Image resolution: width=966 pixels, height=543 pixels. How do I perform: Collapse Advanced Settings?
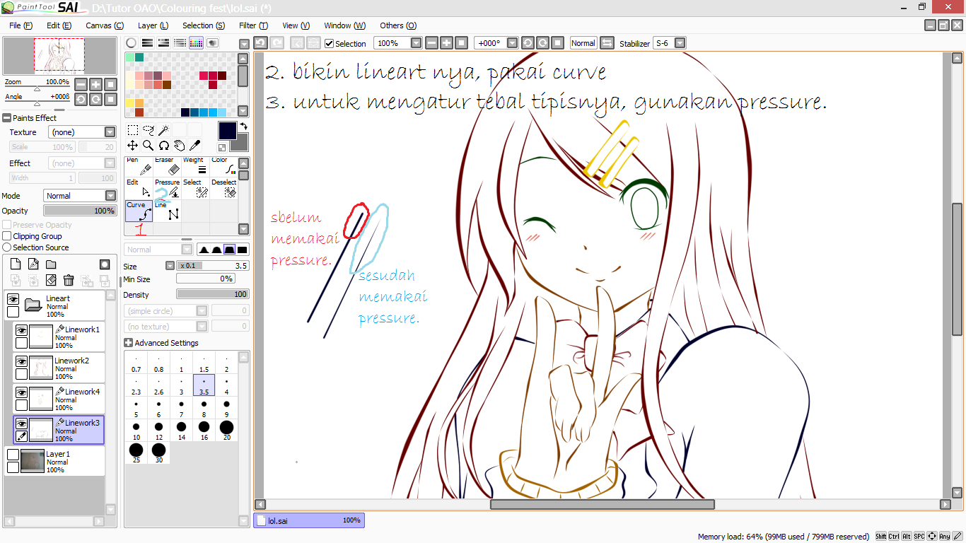(129, 342)
